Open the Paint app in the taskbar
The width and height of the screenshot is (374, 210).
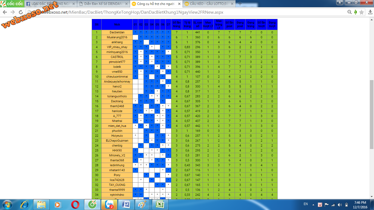click(x=142, y=205)
